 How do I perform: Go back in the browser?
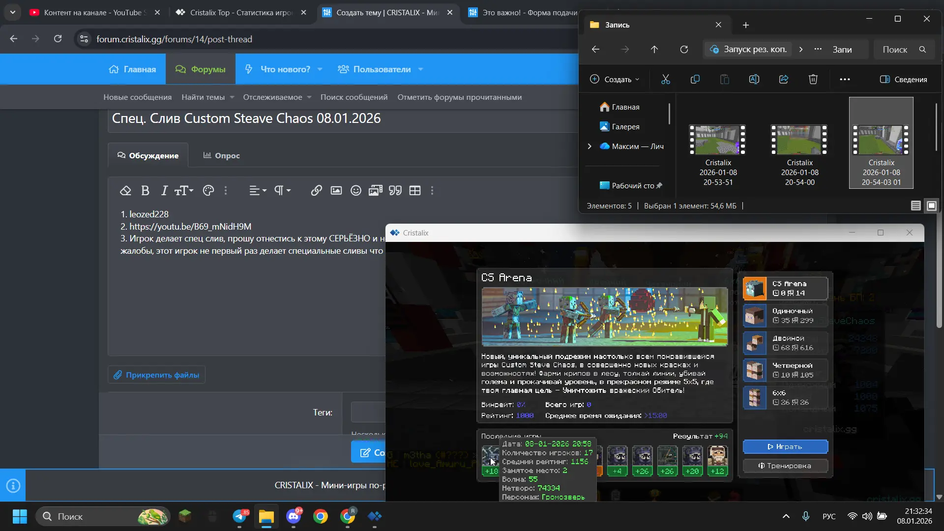coord(13,39)
